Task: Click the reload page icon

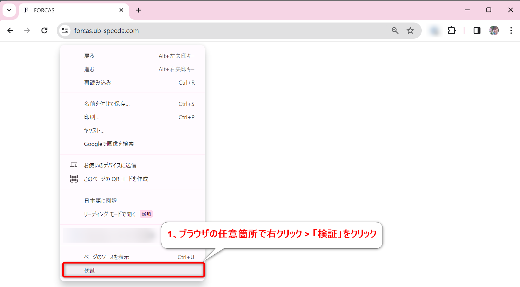Action: pyautogui.click(x=44, y=30)
